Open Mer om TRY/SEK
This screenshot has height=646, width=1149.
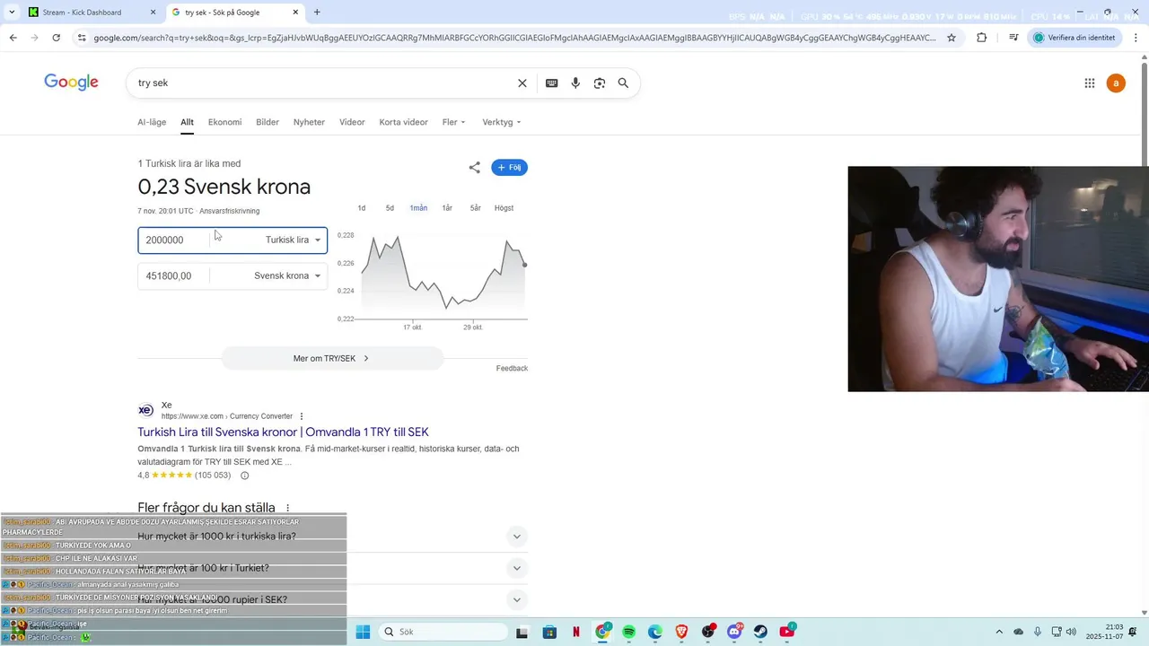[x=331, y=358]
